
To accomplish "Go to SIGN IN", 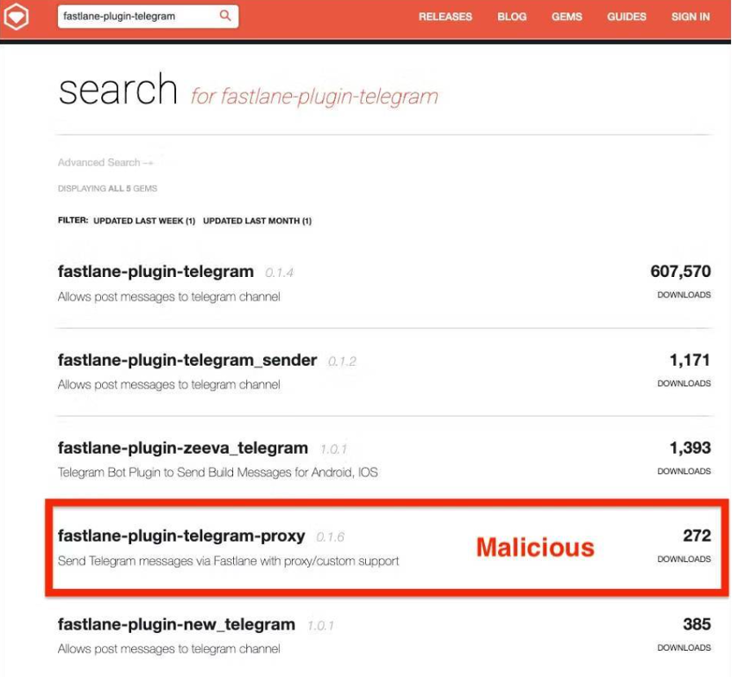I will (x=691, y=17).
